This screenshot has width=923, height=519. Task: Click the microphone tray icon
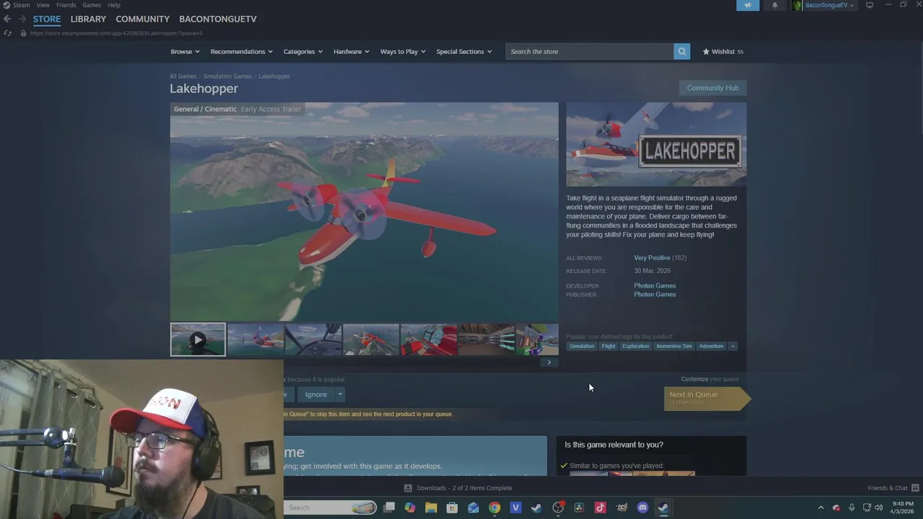(x=852, y=507)
